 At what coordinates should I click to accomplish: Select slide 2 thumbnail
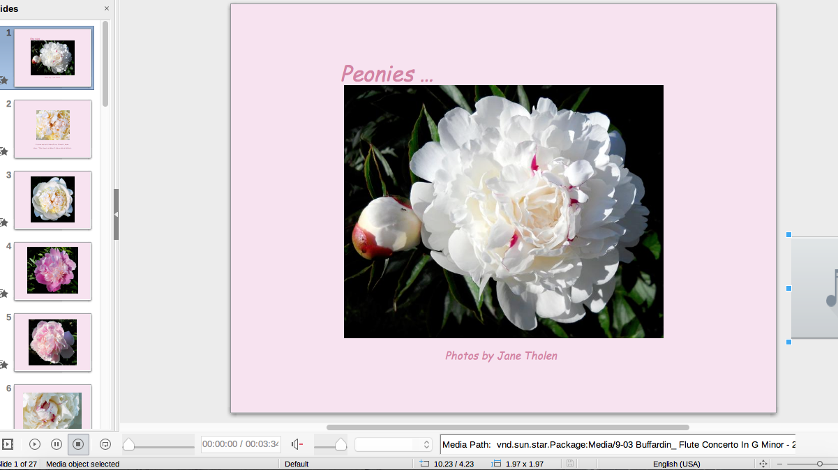[53, 129]
